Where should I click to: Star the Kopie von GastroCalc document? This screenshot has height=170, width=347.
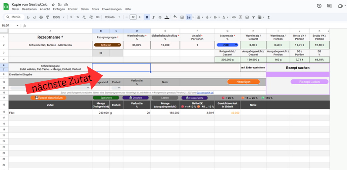53,5
